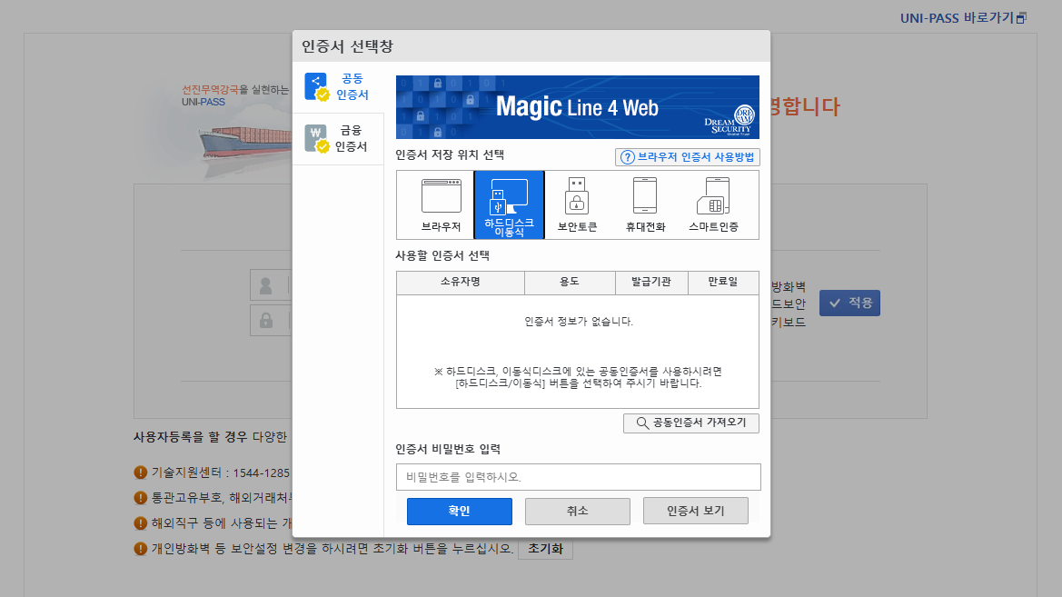Choose 보안토큰 storage icon
The image size is (1062, 597).
pyautogui.click(x=577, y=204)
